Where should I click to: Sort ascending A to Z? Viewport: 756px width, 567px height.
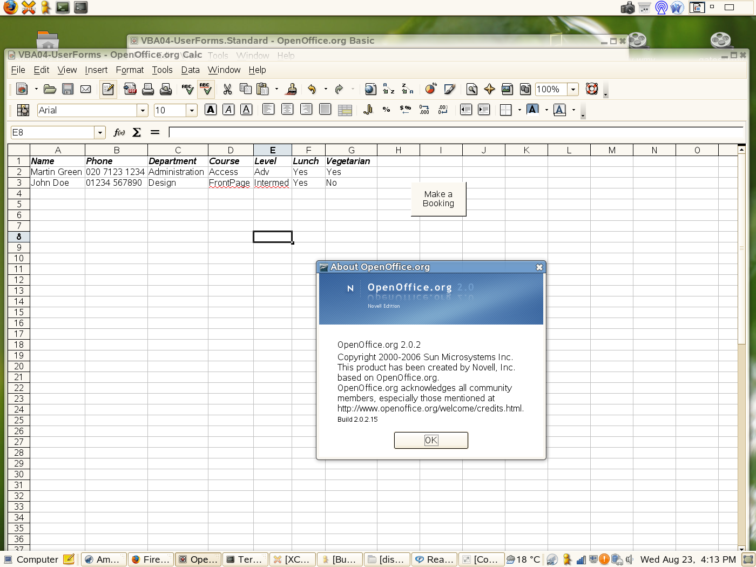[x=389, y=89]
